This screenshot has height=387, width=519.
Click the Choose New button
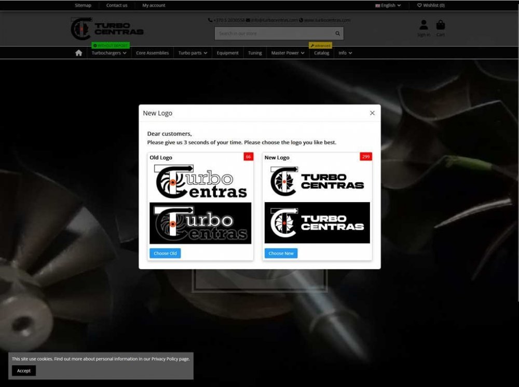(281, 253)
